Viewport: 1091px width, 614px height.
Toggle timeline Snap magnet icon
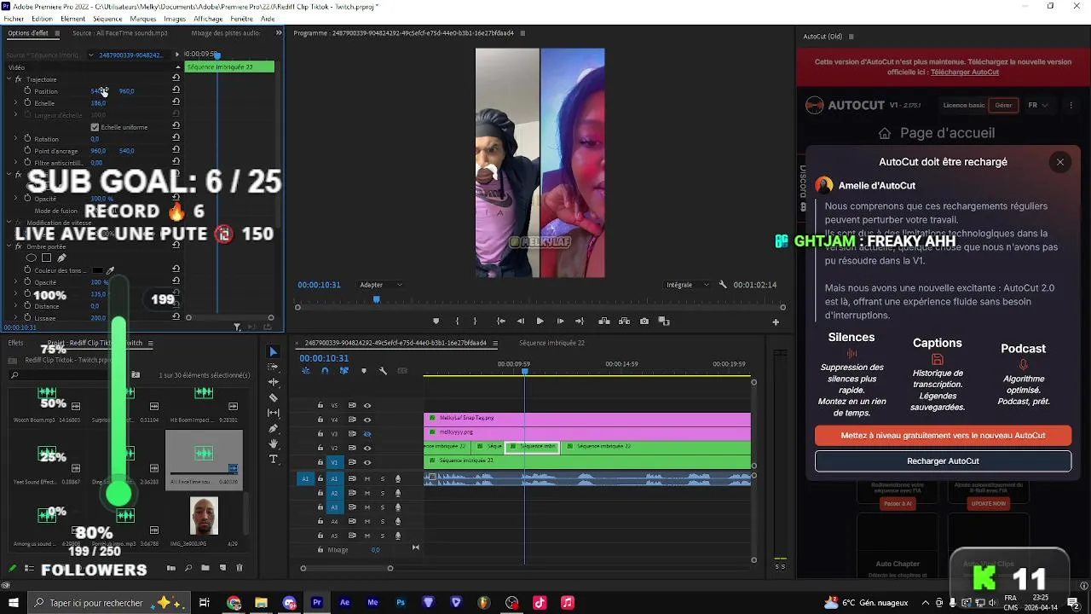click(x=325, y=371)
